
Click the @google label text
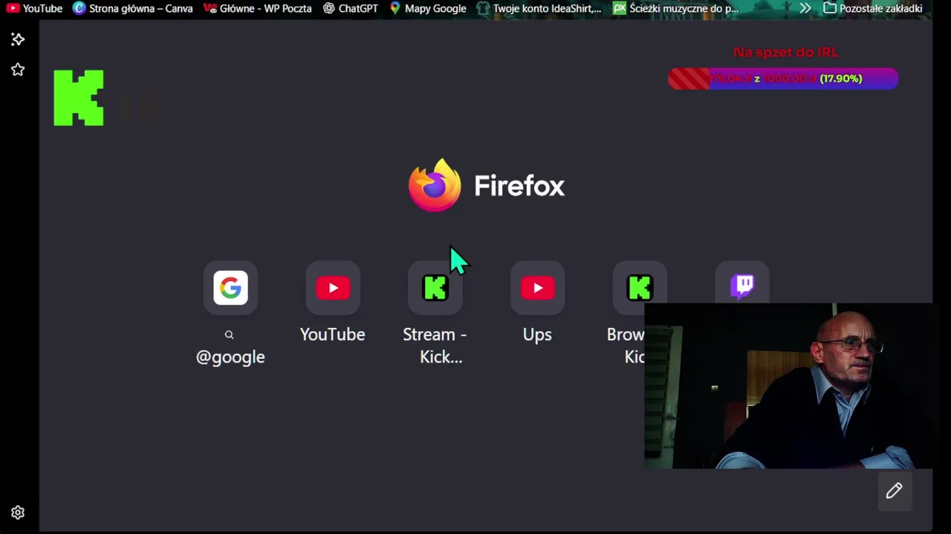point(230,357)
